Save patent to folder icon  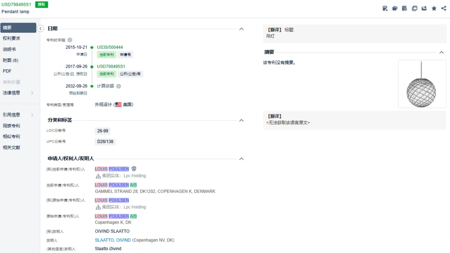[x=395, y=8]
